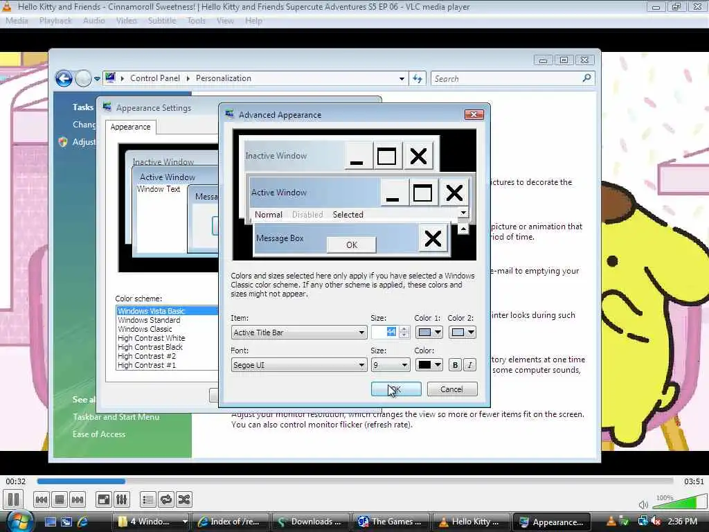709x532 pixels.
Task: Select Windows Standard color scheme
Action: tap(167, 320)
